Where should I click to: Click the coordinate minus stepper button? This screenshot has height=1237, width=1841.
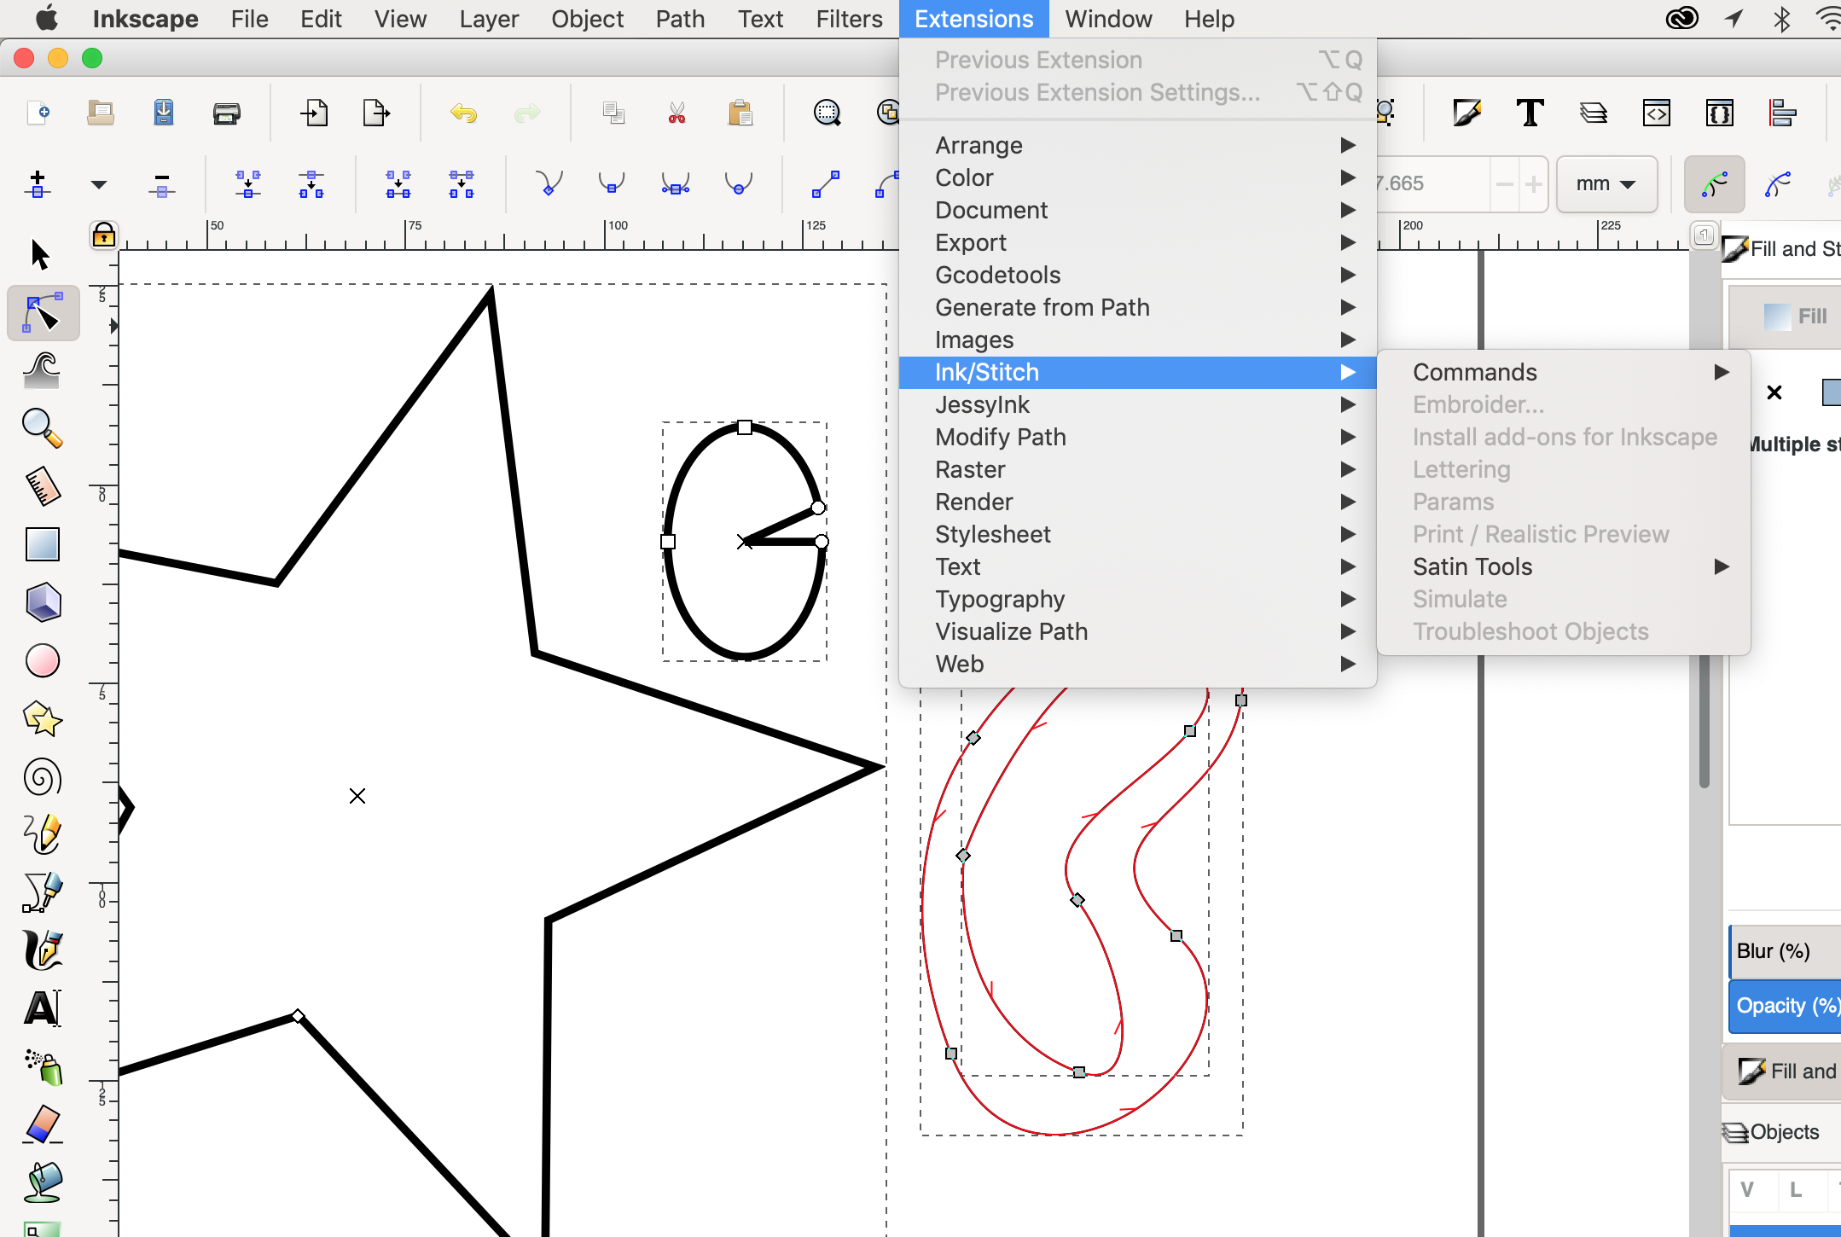tap(1505, 183)
